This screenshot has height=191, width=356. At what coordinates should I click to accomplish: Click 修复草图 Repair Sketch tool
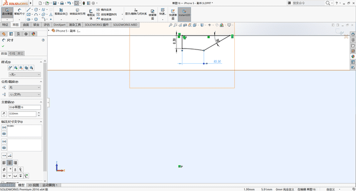pos(153,14)
